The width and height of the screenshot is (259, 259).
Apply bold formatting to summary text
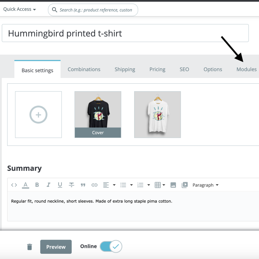(37, 185)
